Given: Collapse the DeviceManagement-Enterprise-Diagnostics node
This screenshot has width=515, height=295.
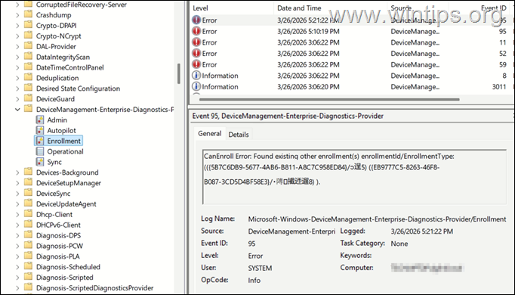Looking at the screenshot, I should click(x=17, y=110).
